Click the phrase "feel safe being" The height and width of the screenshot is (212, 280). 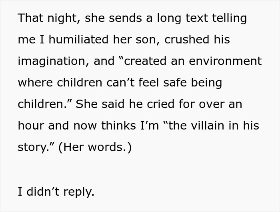tap(180, 83)
